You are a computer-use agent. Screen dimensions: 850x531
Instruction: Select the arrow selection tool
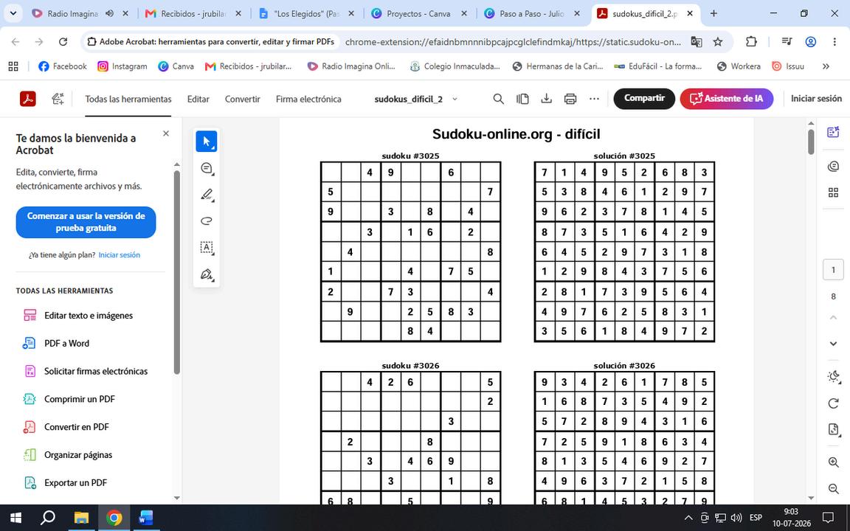[207, 142]
